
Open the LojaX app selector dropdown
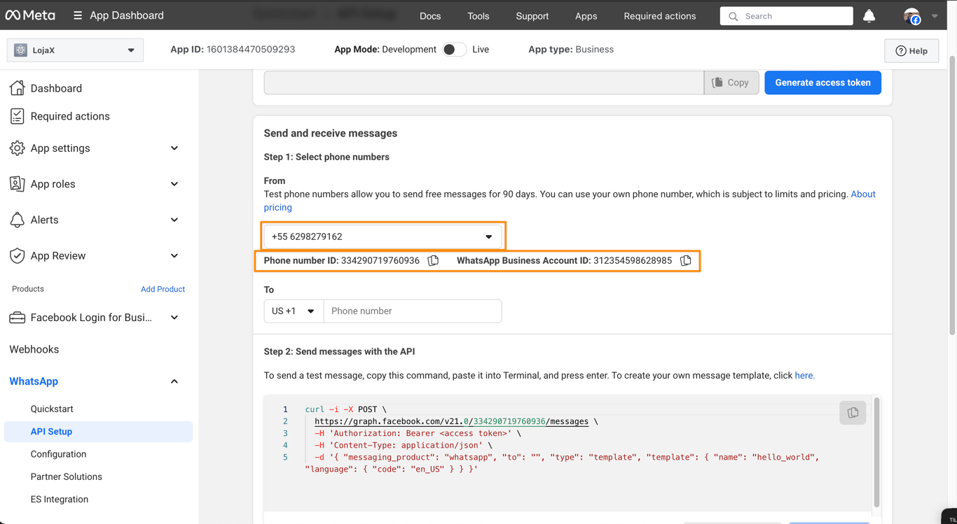[x=75, y=50]
